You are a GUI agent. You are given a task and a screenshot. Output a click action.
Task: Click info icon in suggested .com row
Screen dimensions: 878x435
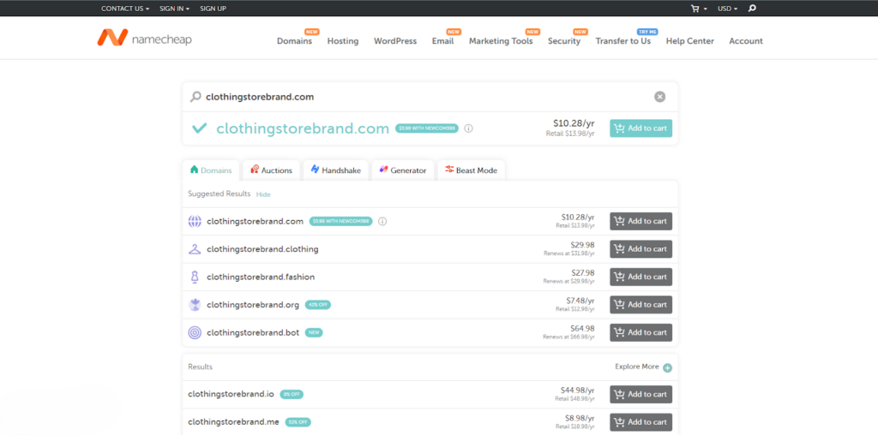pyautogui.click(x=382, y=221)
